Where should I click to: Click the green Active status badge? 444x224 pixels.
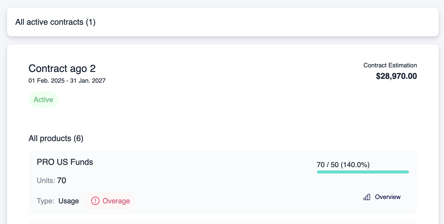click(43, 99)
